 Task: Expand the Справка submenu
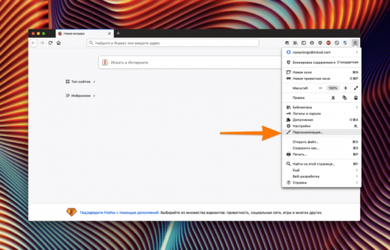click(x=322, y=182)
